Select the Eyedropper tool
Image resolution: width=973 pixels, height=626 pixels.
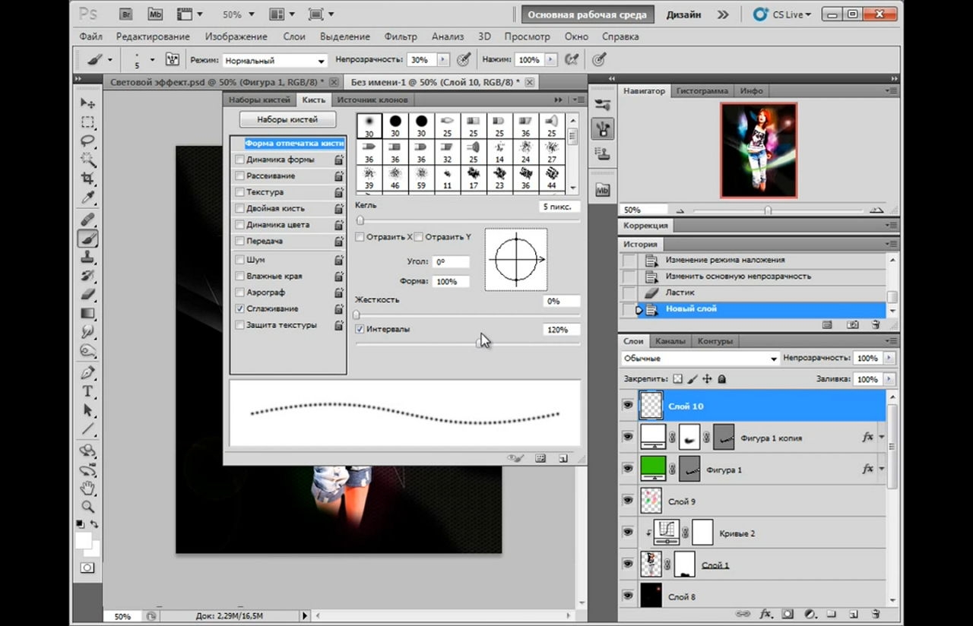click(88, 199)
